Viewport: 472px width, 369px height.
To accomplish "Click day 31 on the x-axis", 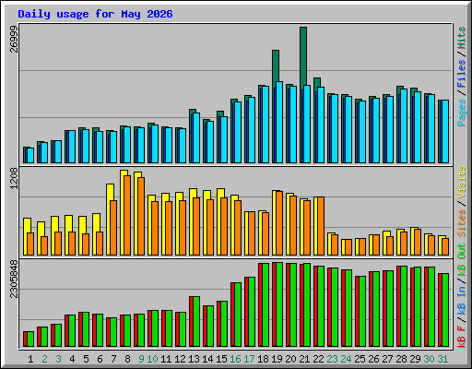I will 442,359.
